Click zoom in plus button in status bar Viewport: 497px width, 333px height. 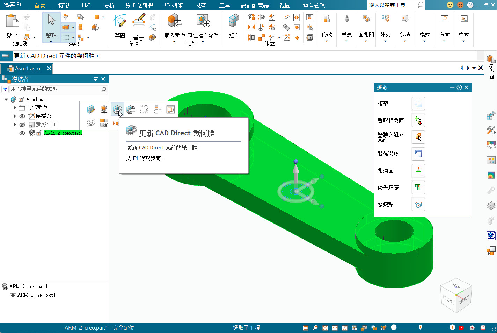(452, 327)
